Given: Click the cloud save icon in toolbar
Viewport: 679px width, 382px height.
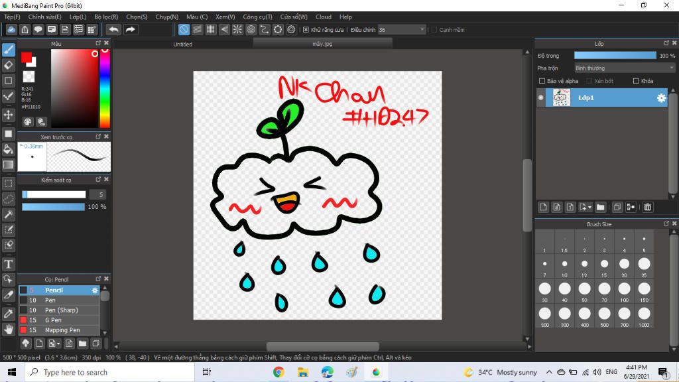Looking at the screenshot, I should pos(11,29).
